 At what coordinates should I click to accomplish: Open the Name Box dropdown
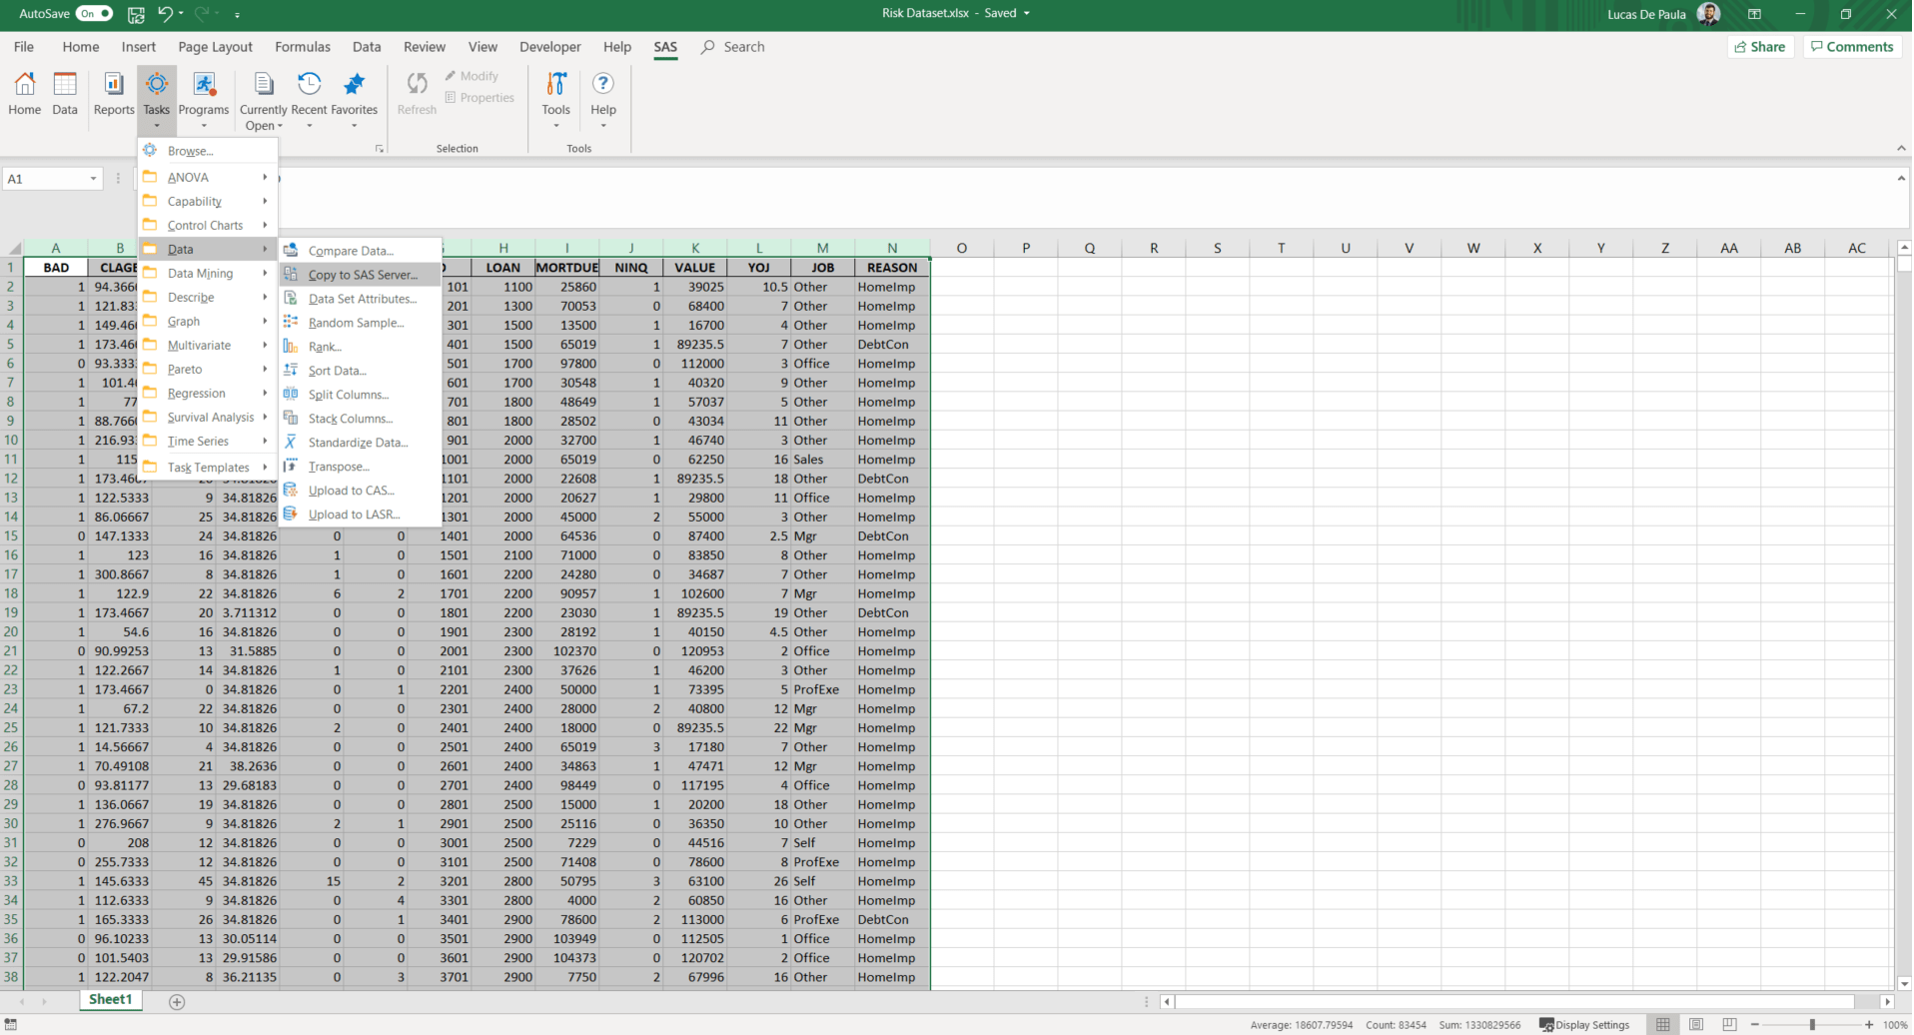(x=95, y=178)
